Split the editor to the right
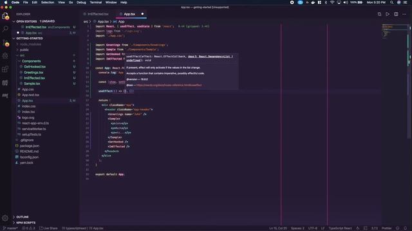This screenshot has width=412, height=231. (x=396, y=14)
